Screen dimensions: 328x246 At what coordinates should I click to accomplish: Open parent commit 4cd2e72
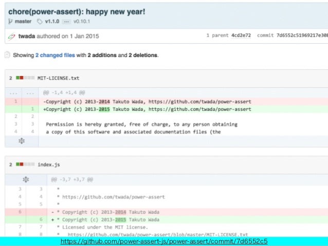click(x=241, y=35)
